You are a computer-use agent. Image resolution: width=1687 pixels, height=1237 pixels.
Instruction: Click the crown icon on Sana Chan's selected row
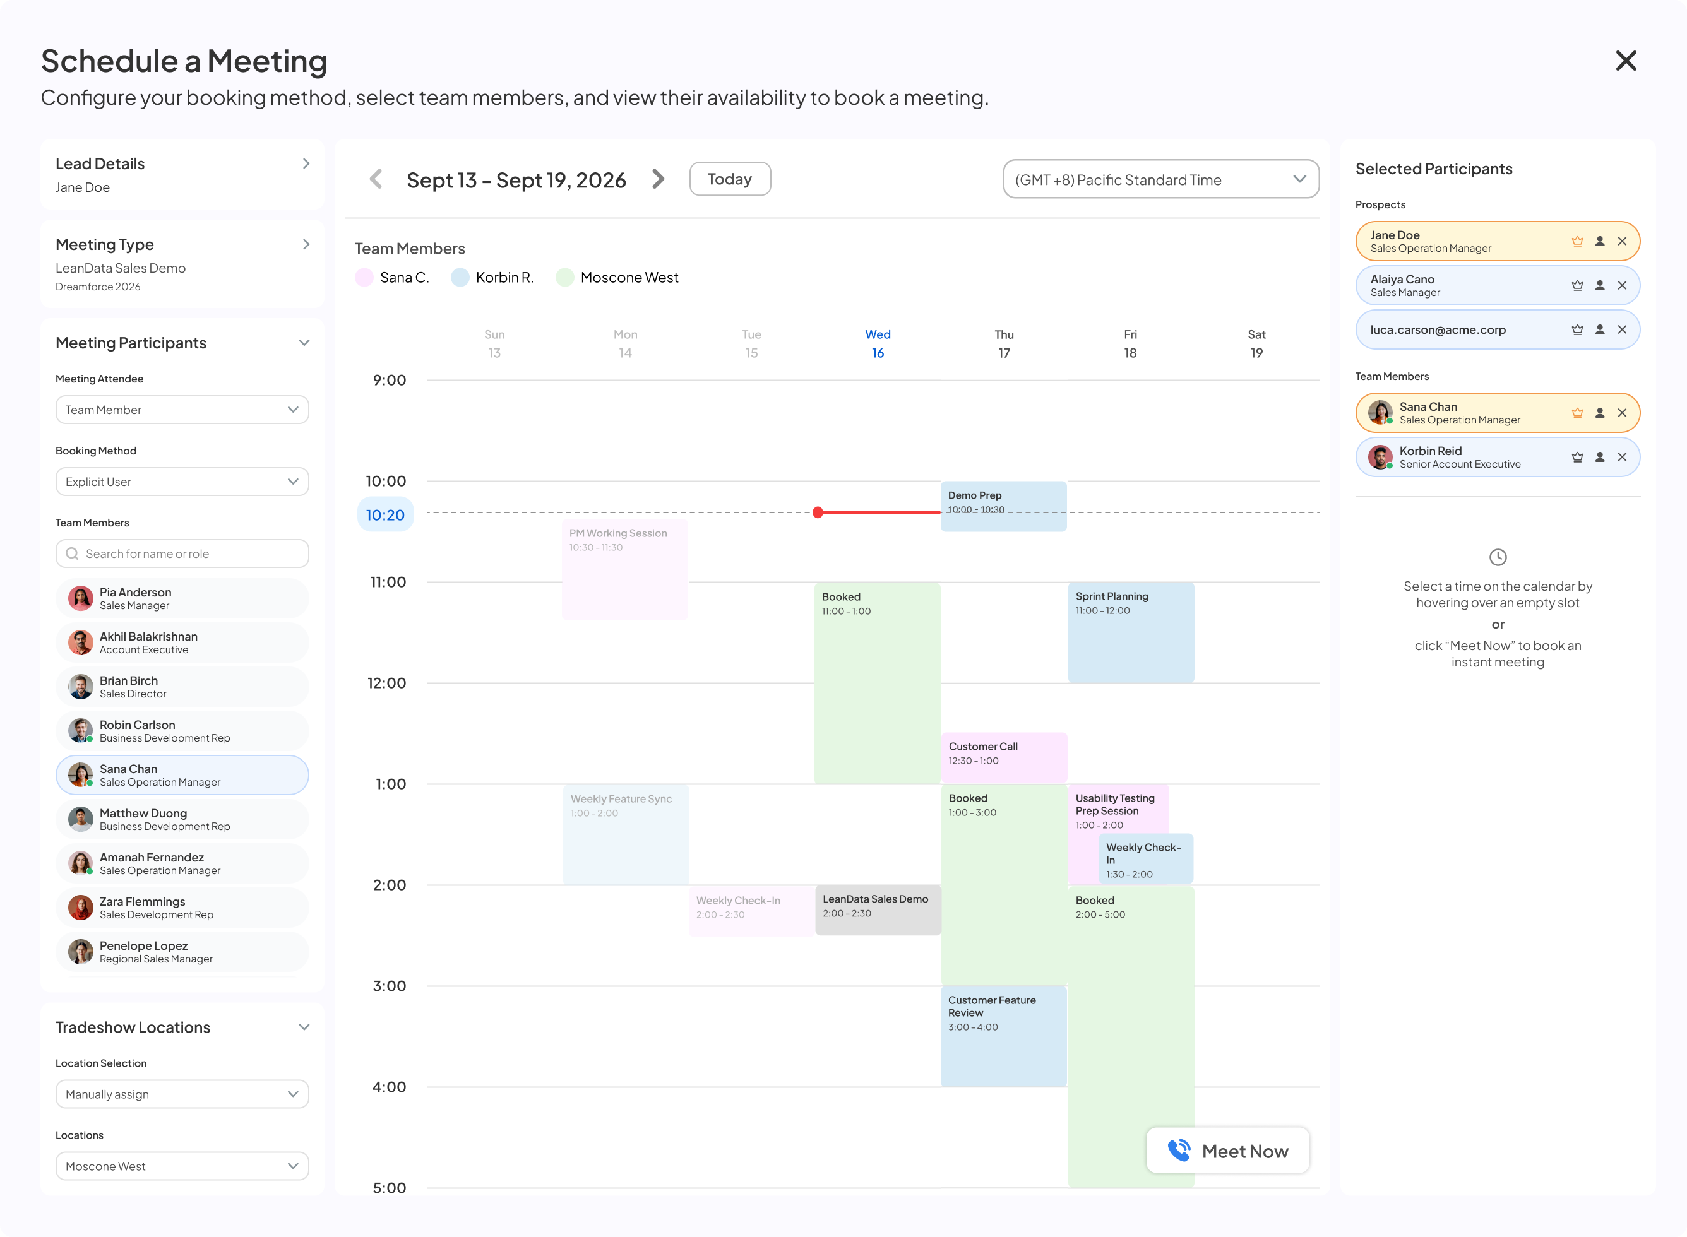coord(1577,413)
